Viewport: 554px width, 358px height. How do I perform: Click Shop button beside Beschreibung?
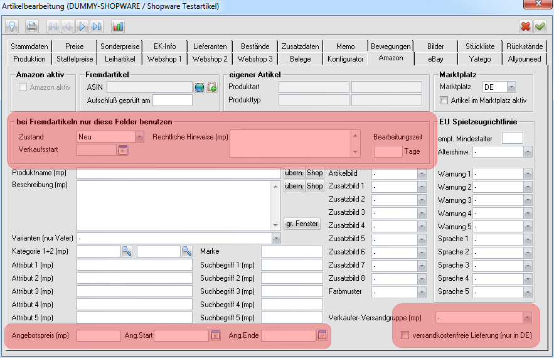click(314, 186)
